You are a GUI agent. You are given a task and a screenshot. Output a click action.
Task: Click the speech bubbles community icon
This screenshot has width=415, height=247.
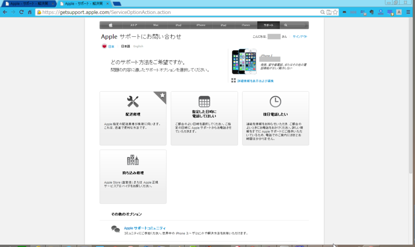[x=115, y=229]
